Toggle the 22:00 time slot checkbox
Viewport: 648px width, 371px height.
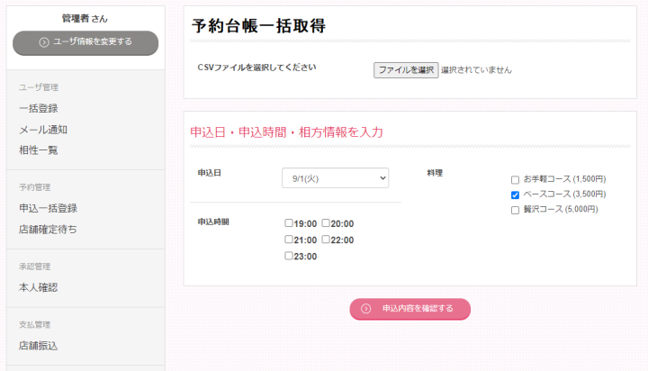coord(327,240)
